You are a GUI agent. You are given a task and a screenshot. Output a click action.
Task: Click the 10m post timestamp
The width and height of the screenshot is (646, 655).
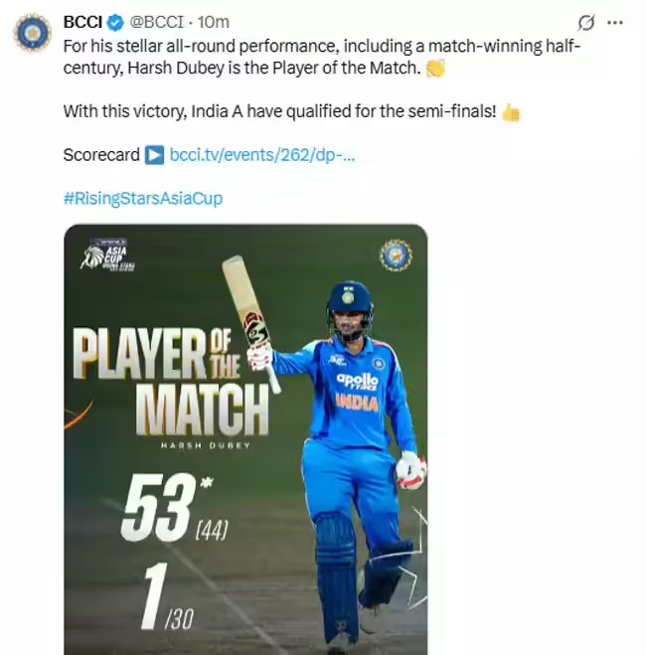pos(216,23)
